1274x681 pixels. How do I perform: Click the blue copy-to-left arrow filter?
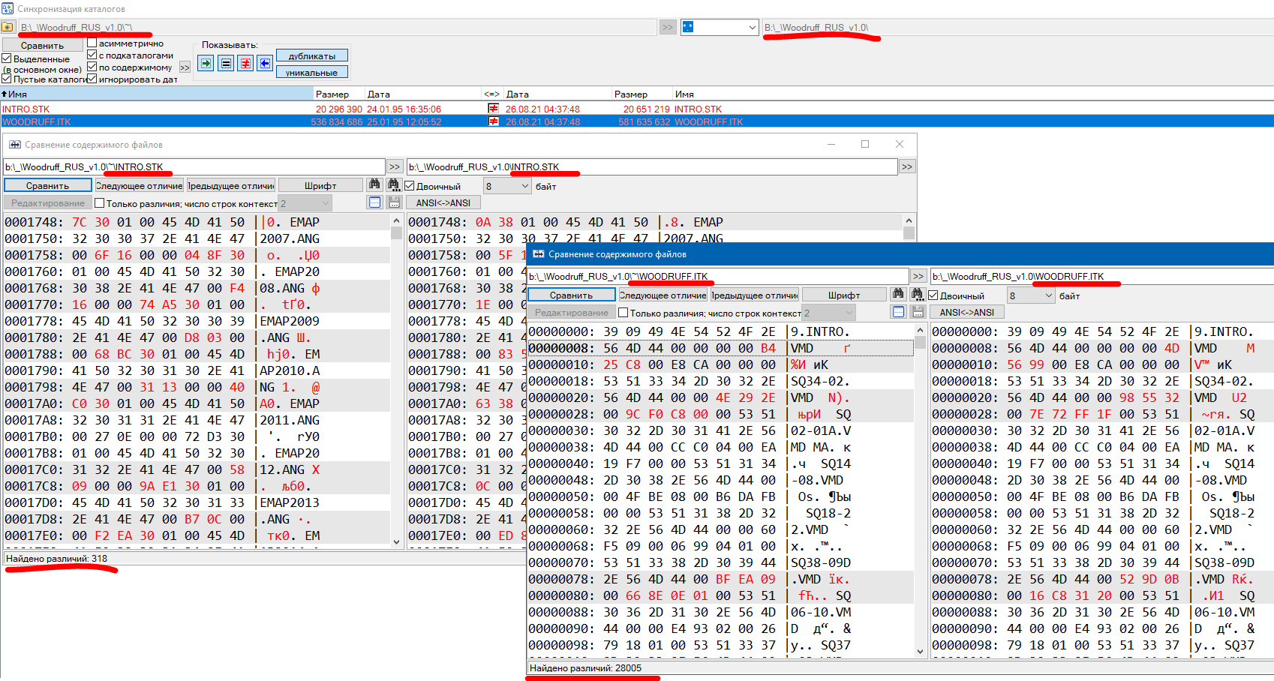coord(265,64)
